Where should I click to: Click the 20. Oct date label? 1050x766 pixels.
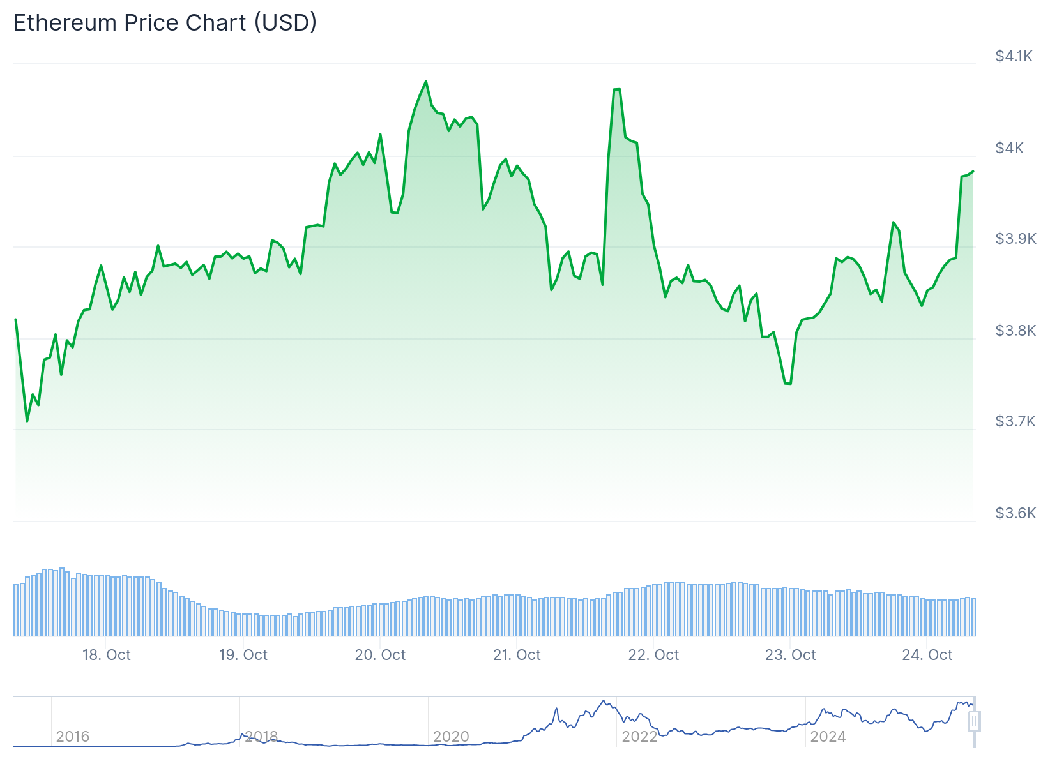click(380, 655)
